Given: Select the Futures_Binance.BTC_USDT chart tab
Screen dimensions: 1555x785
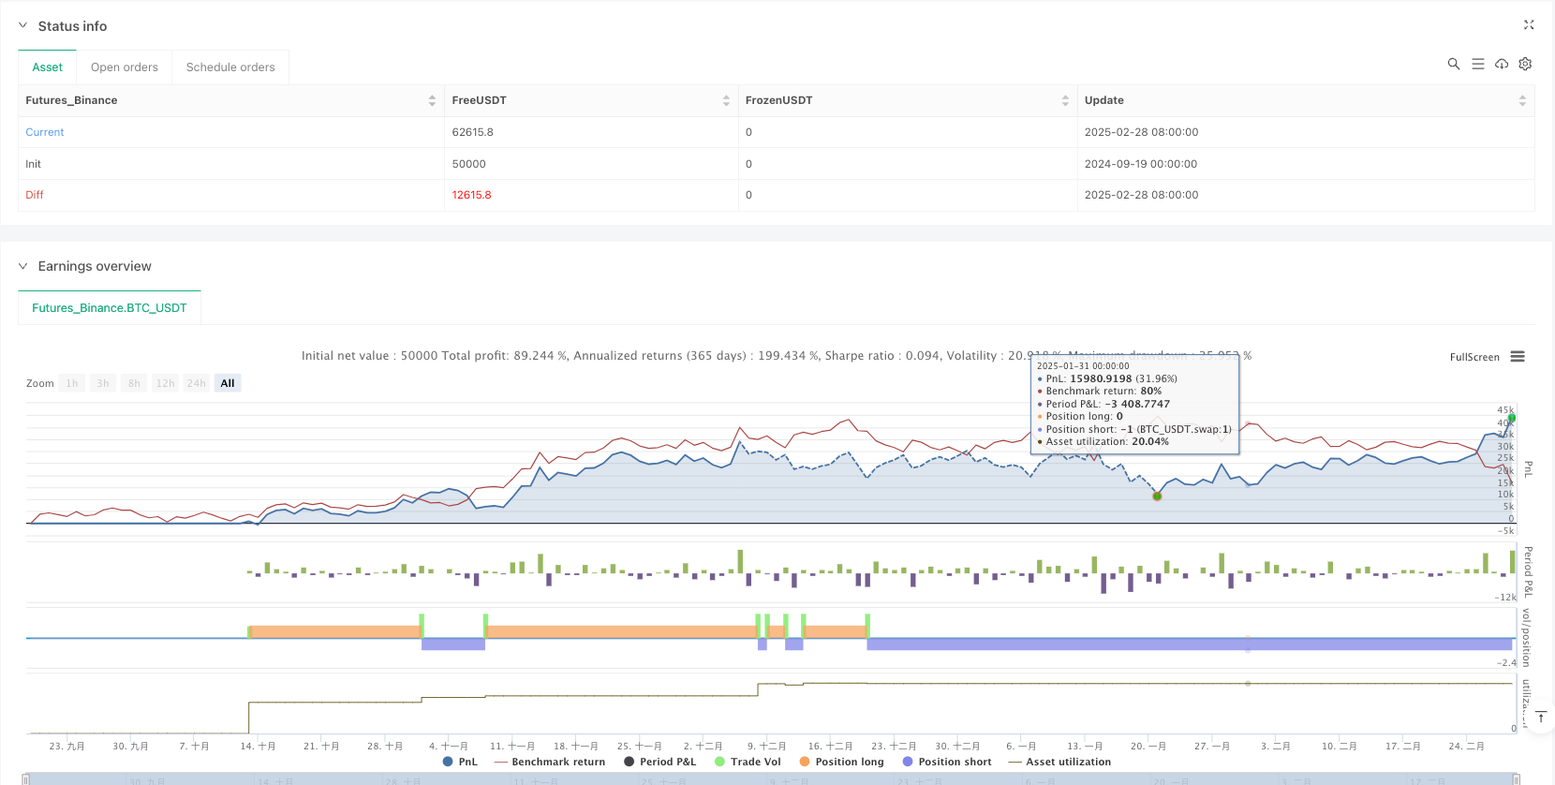Looking at the screenshot, I should point(110,307).
